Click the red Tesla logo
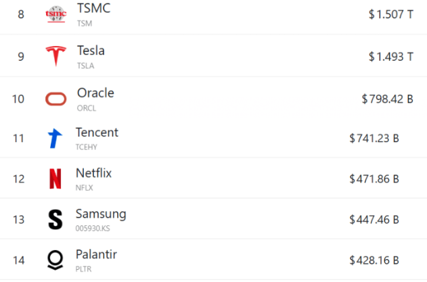The image size is (427, 282). click(x=55, y=56)
